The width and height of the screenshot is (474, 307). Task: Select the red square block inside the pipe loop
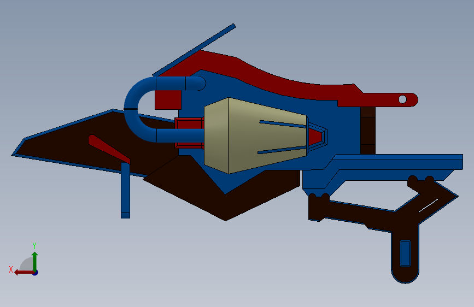pos(168,100)
